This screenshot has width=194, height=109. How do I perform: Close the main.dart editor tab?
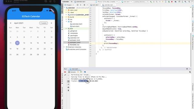(x=100, y=5)
